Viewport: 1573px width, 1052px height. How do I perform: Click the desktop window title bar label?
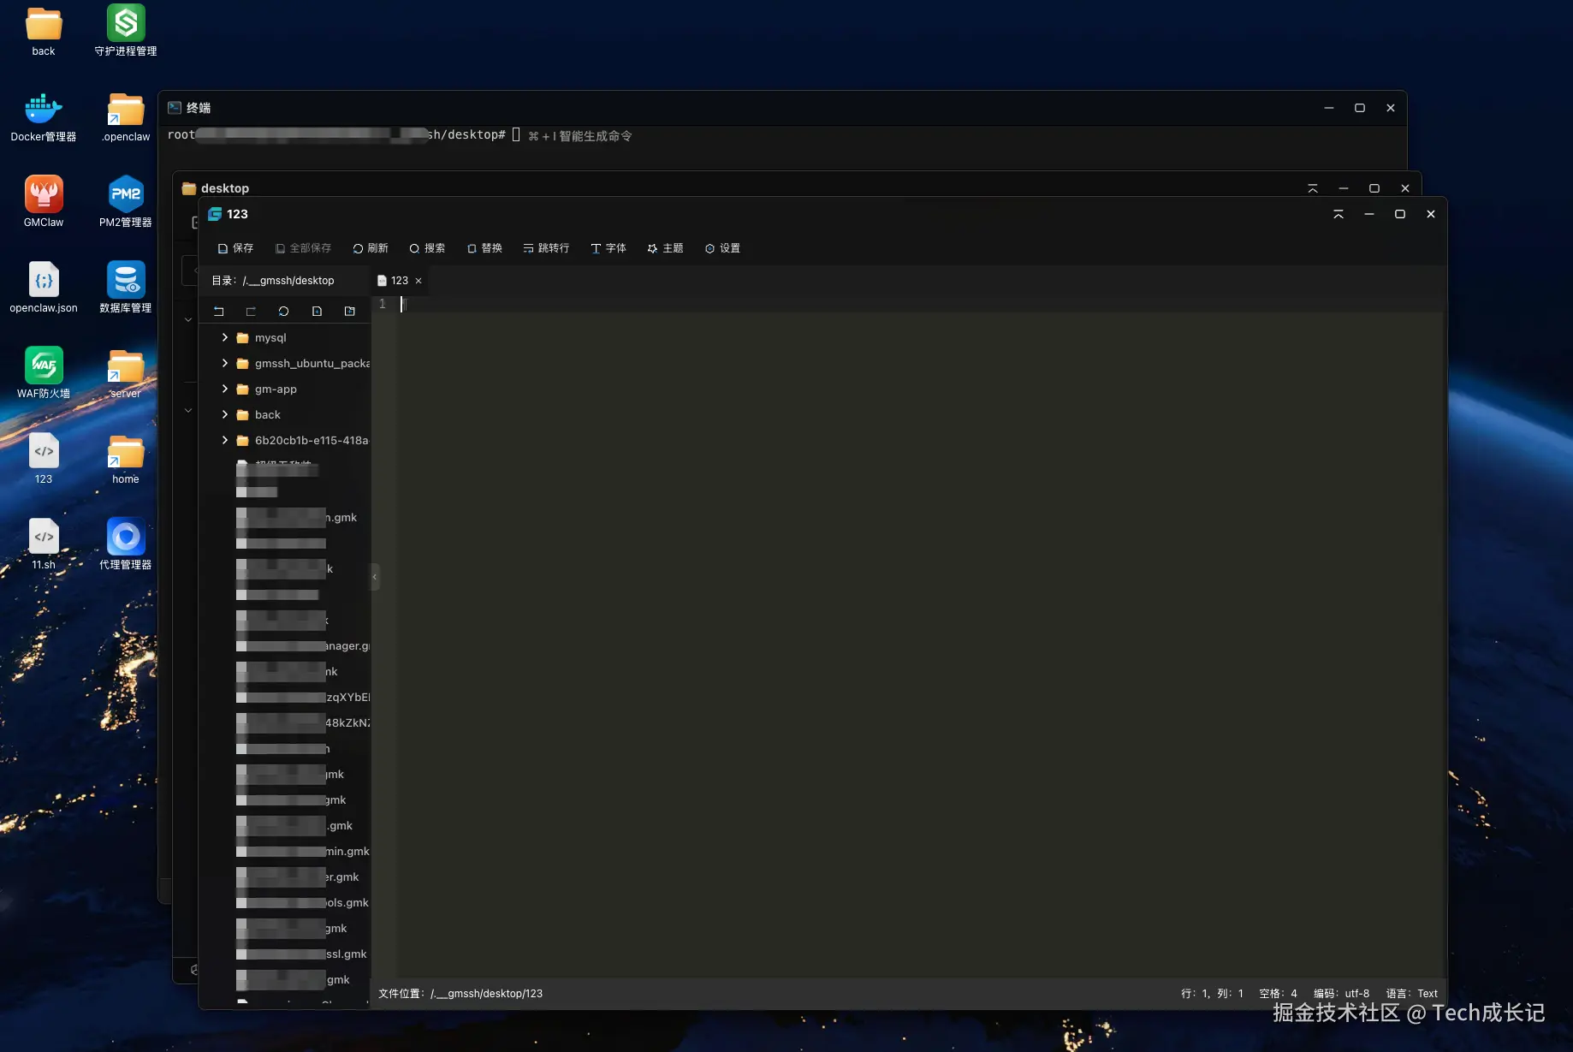225,188
